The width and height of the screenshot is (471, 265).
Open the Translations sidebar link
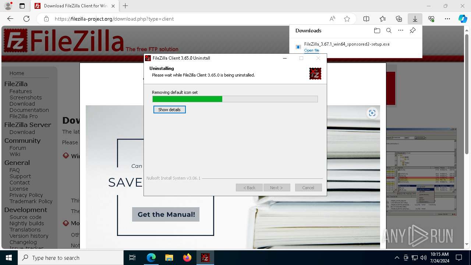(x=25, y=230)
